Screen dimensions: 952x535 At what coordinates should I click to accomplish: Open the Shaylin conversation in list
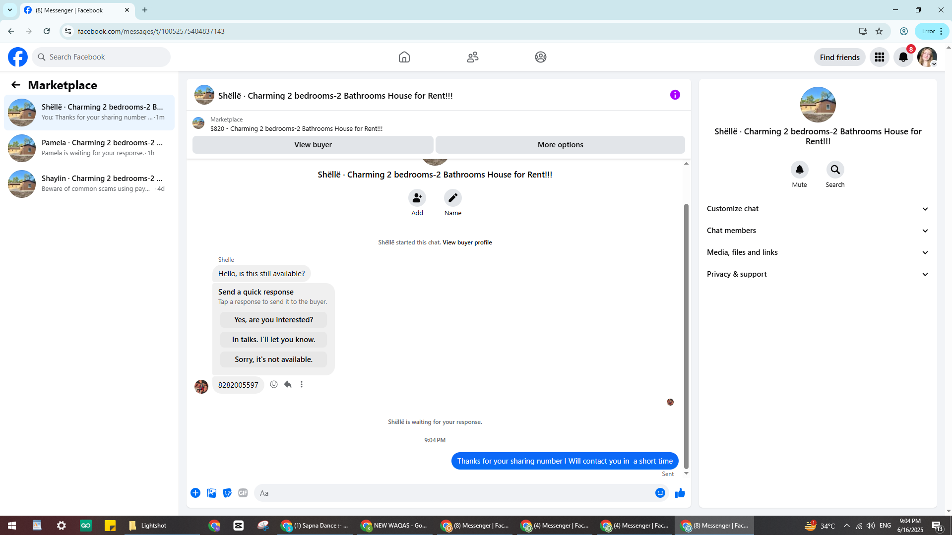[89, 184]
